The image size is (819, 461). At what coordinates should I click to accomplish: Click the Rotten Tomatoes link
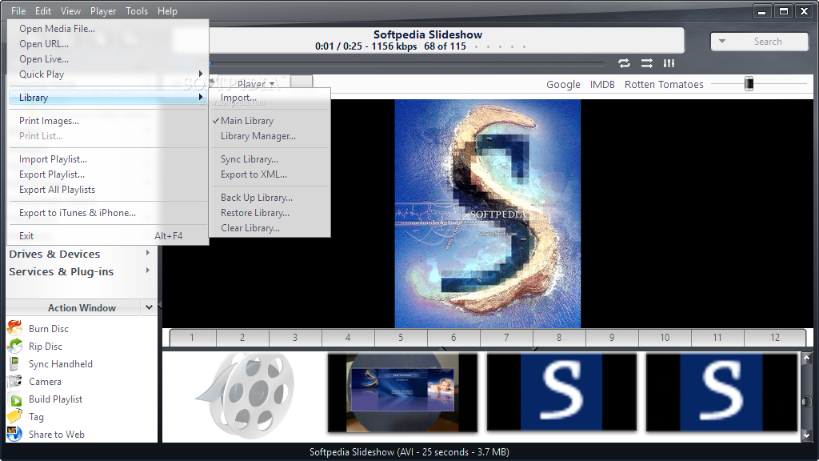coord(664,84)
